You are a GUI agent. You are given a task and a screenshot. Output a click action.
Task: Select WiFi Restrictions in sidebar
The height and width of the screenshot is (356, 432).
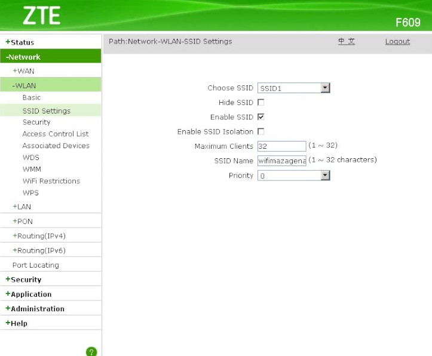point(51,181)
